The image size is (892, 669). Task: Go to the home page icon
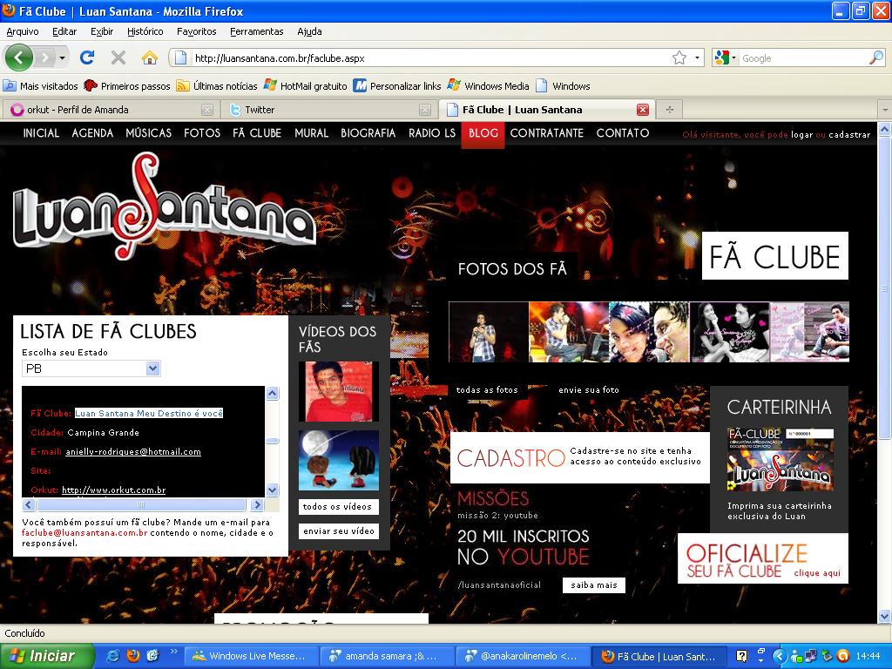(x=150, y=57)
